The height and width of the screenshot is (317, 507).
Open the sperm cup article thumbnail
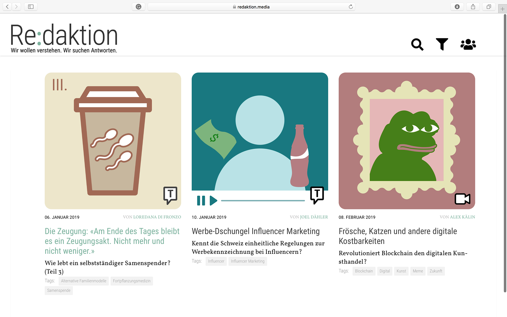(113, 141)
